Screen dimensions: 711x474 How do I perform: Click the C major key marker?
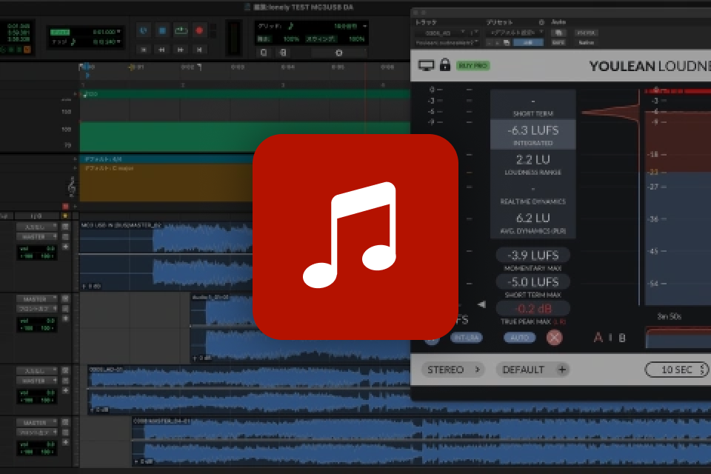tap(110, 168)
